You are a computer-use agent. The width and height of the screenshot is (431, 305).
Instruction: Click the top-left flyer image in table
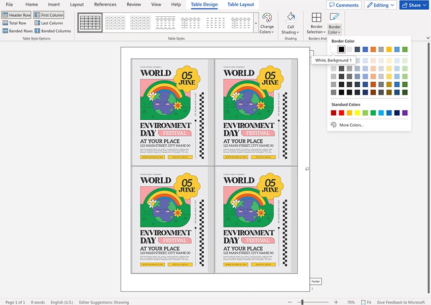click(x=172, y=112)
